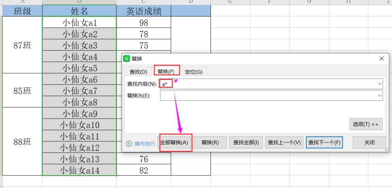Close the 替换 dialog with X
The image size is (392, 188).
pyautogui.click(x=381, y=59)
